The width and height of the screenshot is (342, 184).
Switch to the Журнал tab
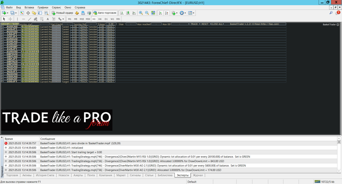[x=198, y=175]
